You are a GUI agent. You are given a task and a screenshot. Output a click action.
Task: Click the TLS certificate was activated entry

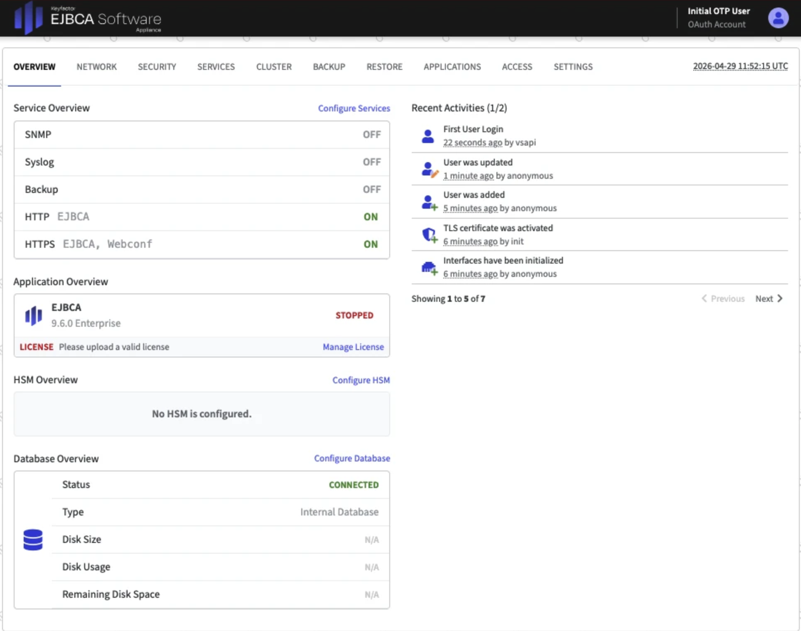pos(600,235)
